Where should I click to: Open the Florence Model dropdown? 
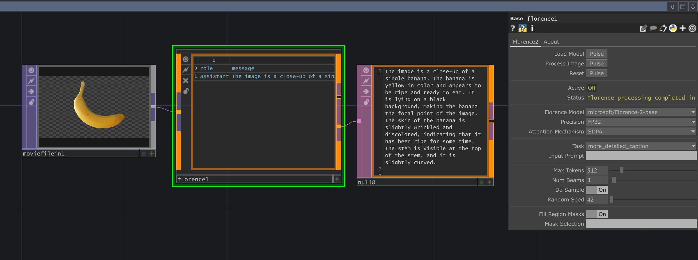pyautogui.click(x=641, y=112)
